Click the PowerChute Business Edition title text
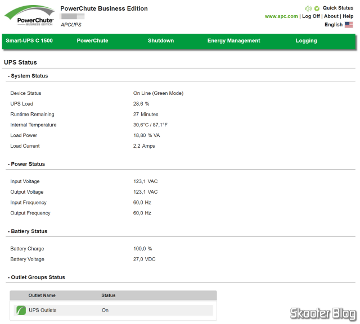The image size is (360, 324). pos(104,8)
